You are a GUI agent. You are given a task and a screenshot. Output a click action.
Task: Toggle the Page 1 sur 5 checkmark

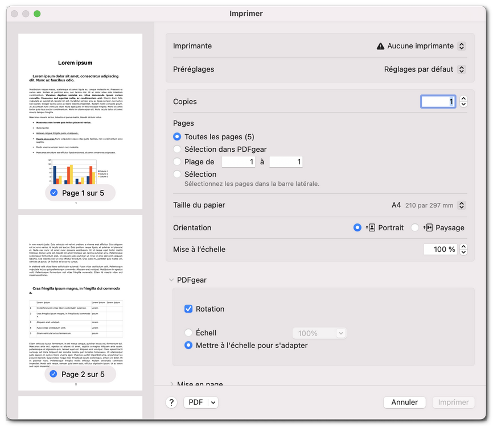click(54, 193)
